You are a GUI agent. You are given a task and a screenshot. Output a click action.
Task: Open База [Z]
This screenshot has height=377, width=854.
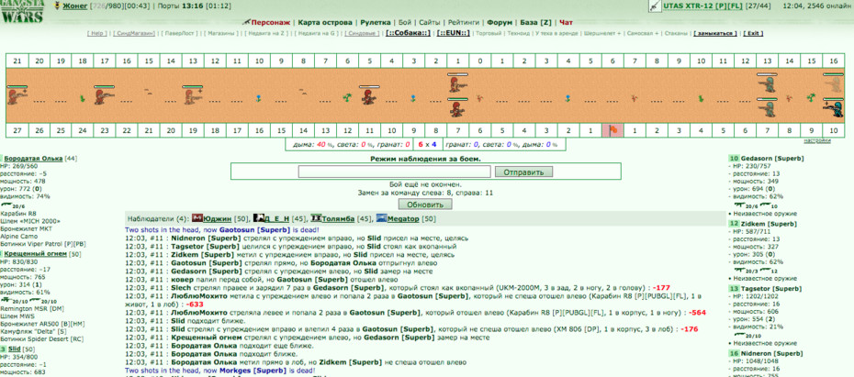point(536,23)
